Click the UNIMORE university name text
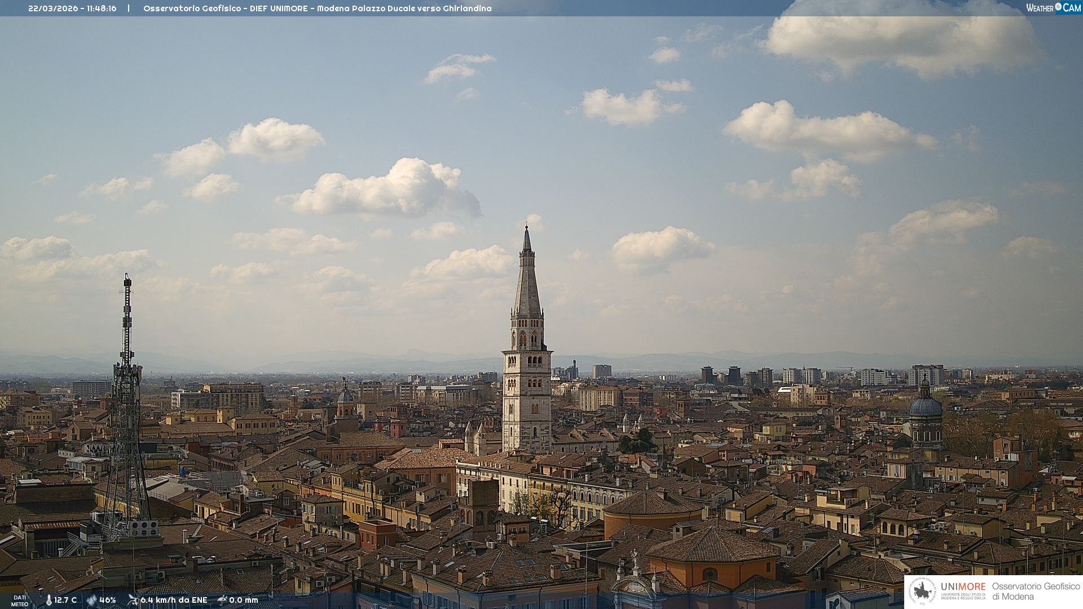Image resolution: width=1083 pixels, height=609 pixels. coord(963,587)
